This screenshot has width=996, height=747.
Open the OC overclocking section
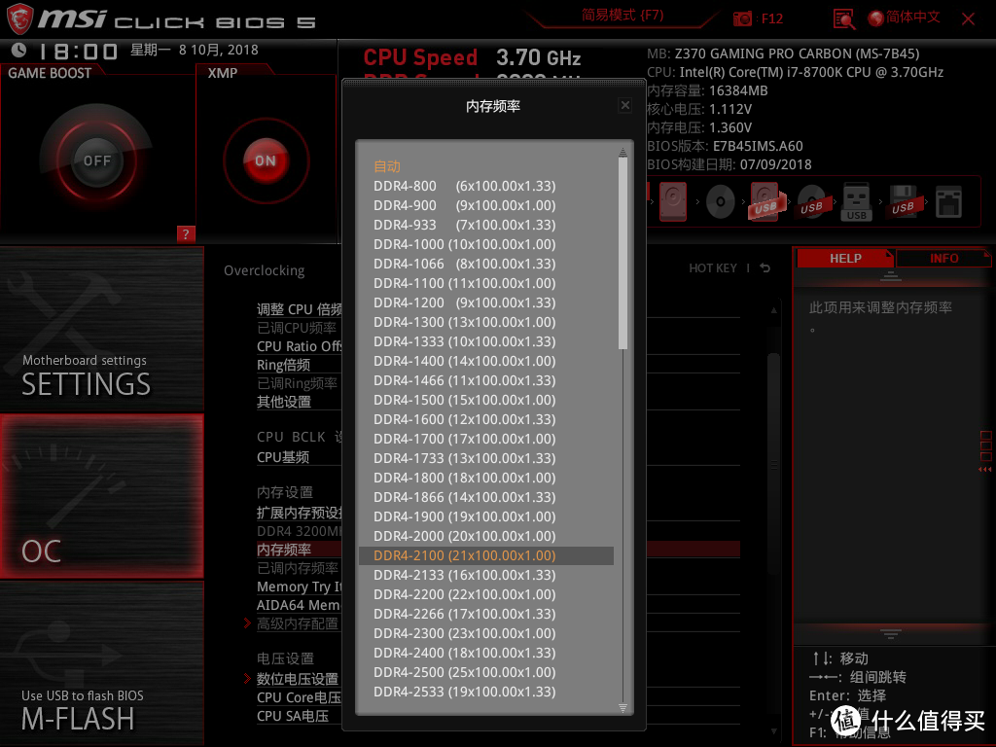(x=101, y=496)
